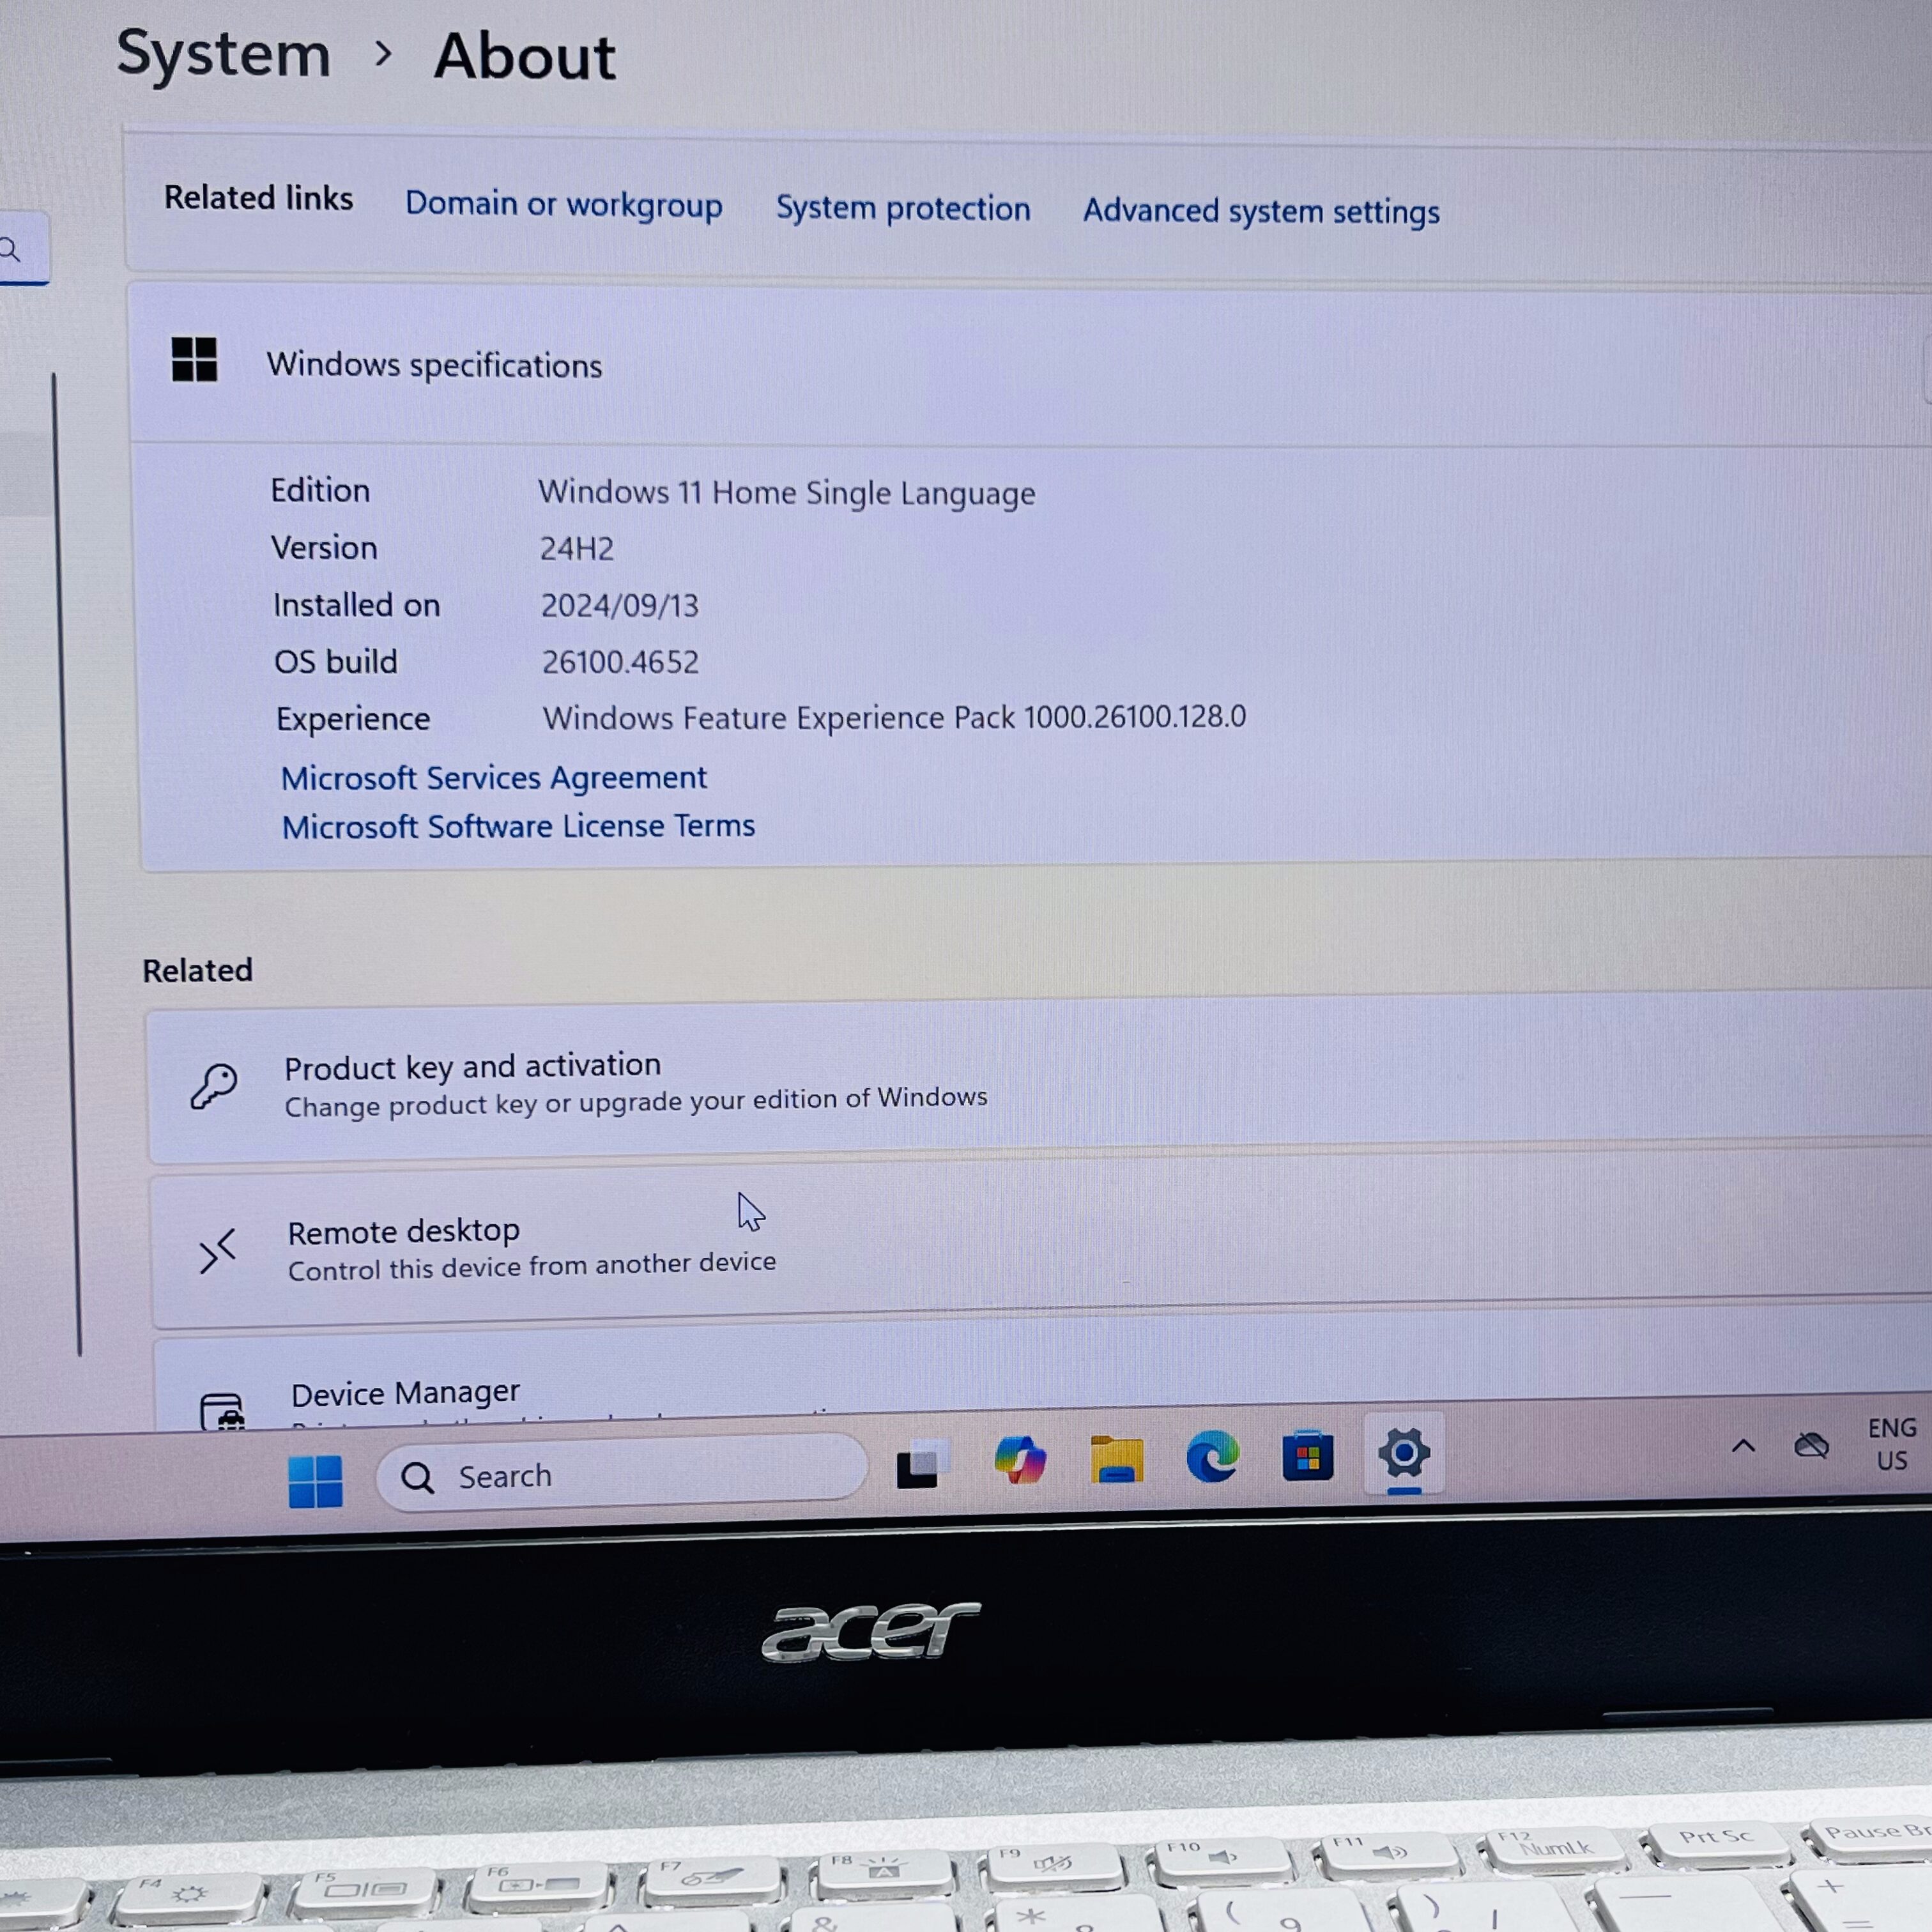
Task: Click the key icon for product activation
Action: point(214,1087)
